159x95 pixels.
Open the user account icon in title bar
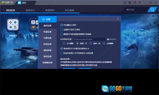(125, 3)
